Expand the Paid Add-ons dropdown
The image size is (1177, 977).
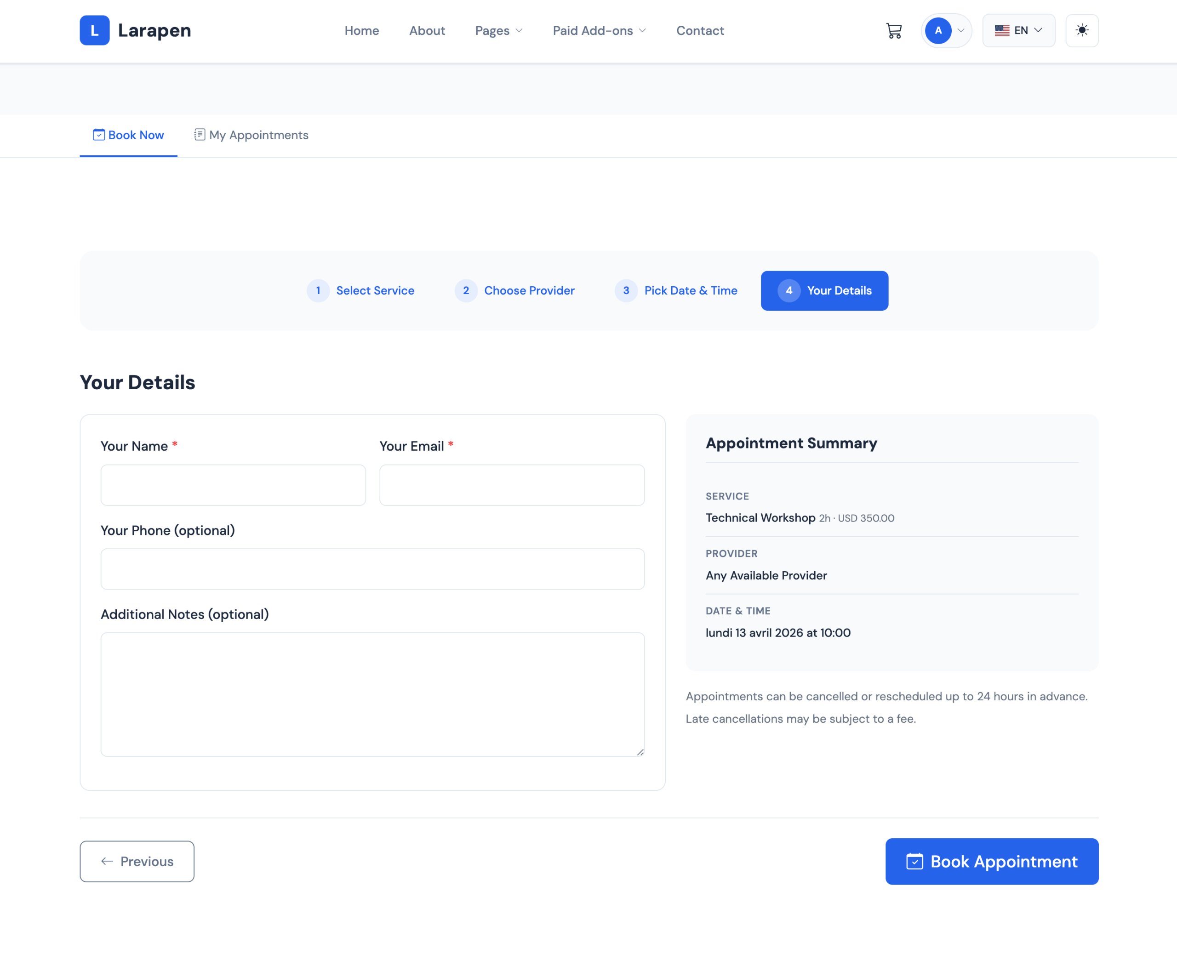[x=599, y=31]
